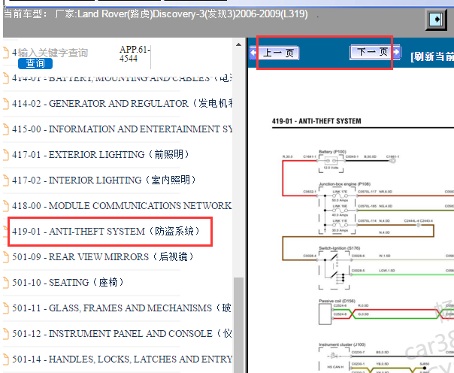Open 501-10 Seating entry

tap(68, 282)
